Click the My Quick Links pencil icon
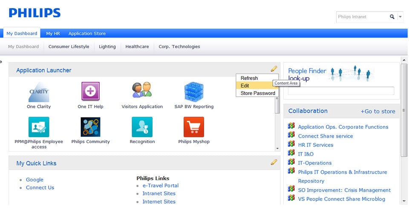This screenshot has height=210, width=409. (x=274, y=162)
